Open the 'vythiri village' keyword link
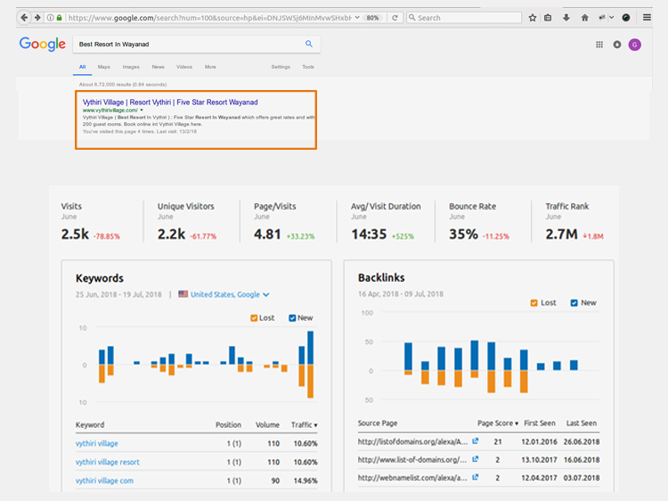 pos(97,443)
